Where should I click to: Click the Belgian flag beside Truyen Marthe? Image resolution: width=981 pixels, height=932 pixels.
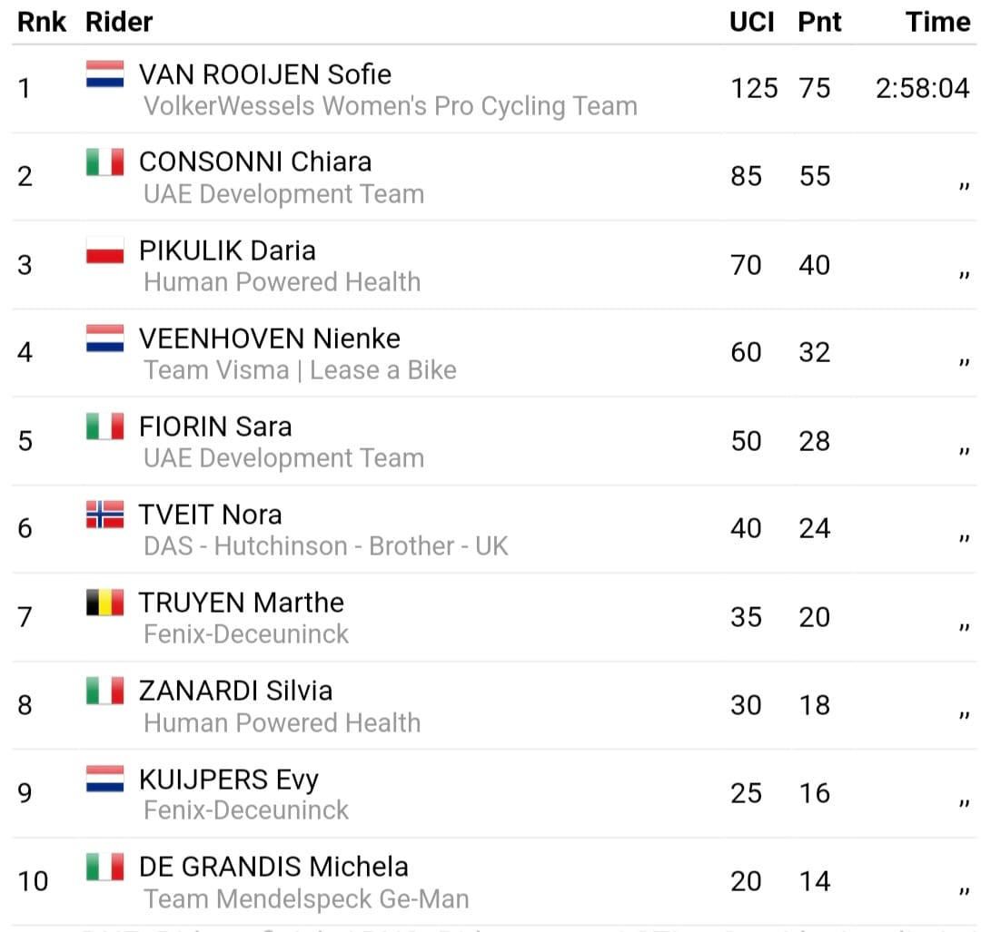(x=104, y=603)
